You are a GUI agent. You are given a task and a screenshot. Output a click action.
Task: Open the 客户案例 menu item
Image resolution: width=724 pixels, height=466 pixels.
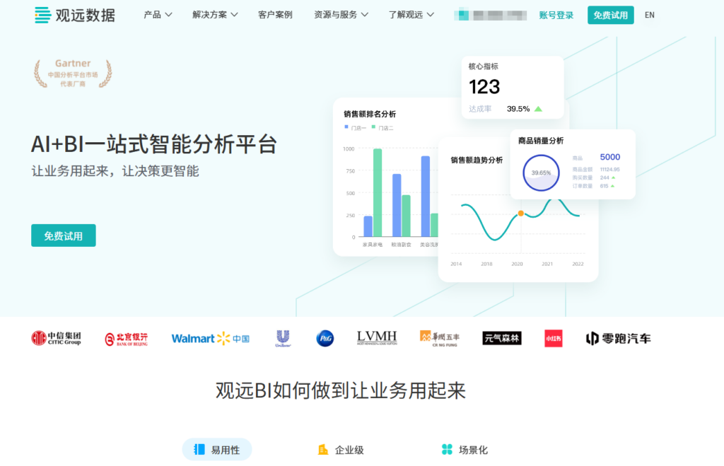tap(274, 14)
